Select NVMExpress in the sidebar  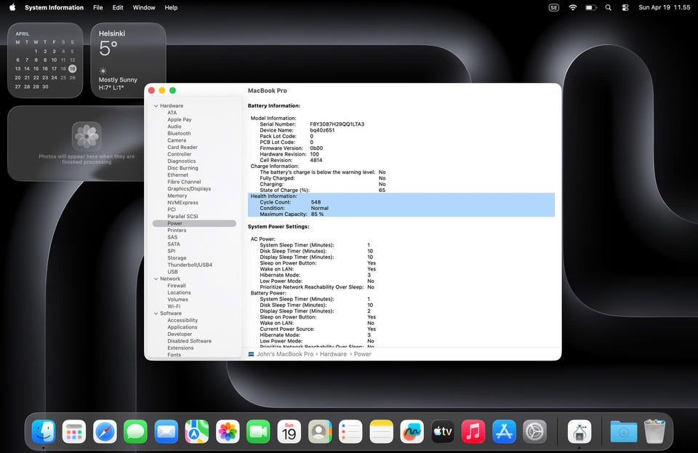coord(182,202)
